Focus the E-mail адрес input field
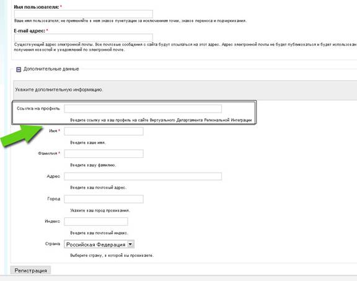The height and width of the screenshot is (281, 357). point(83,38)
